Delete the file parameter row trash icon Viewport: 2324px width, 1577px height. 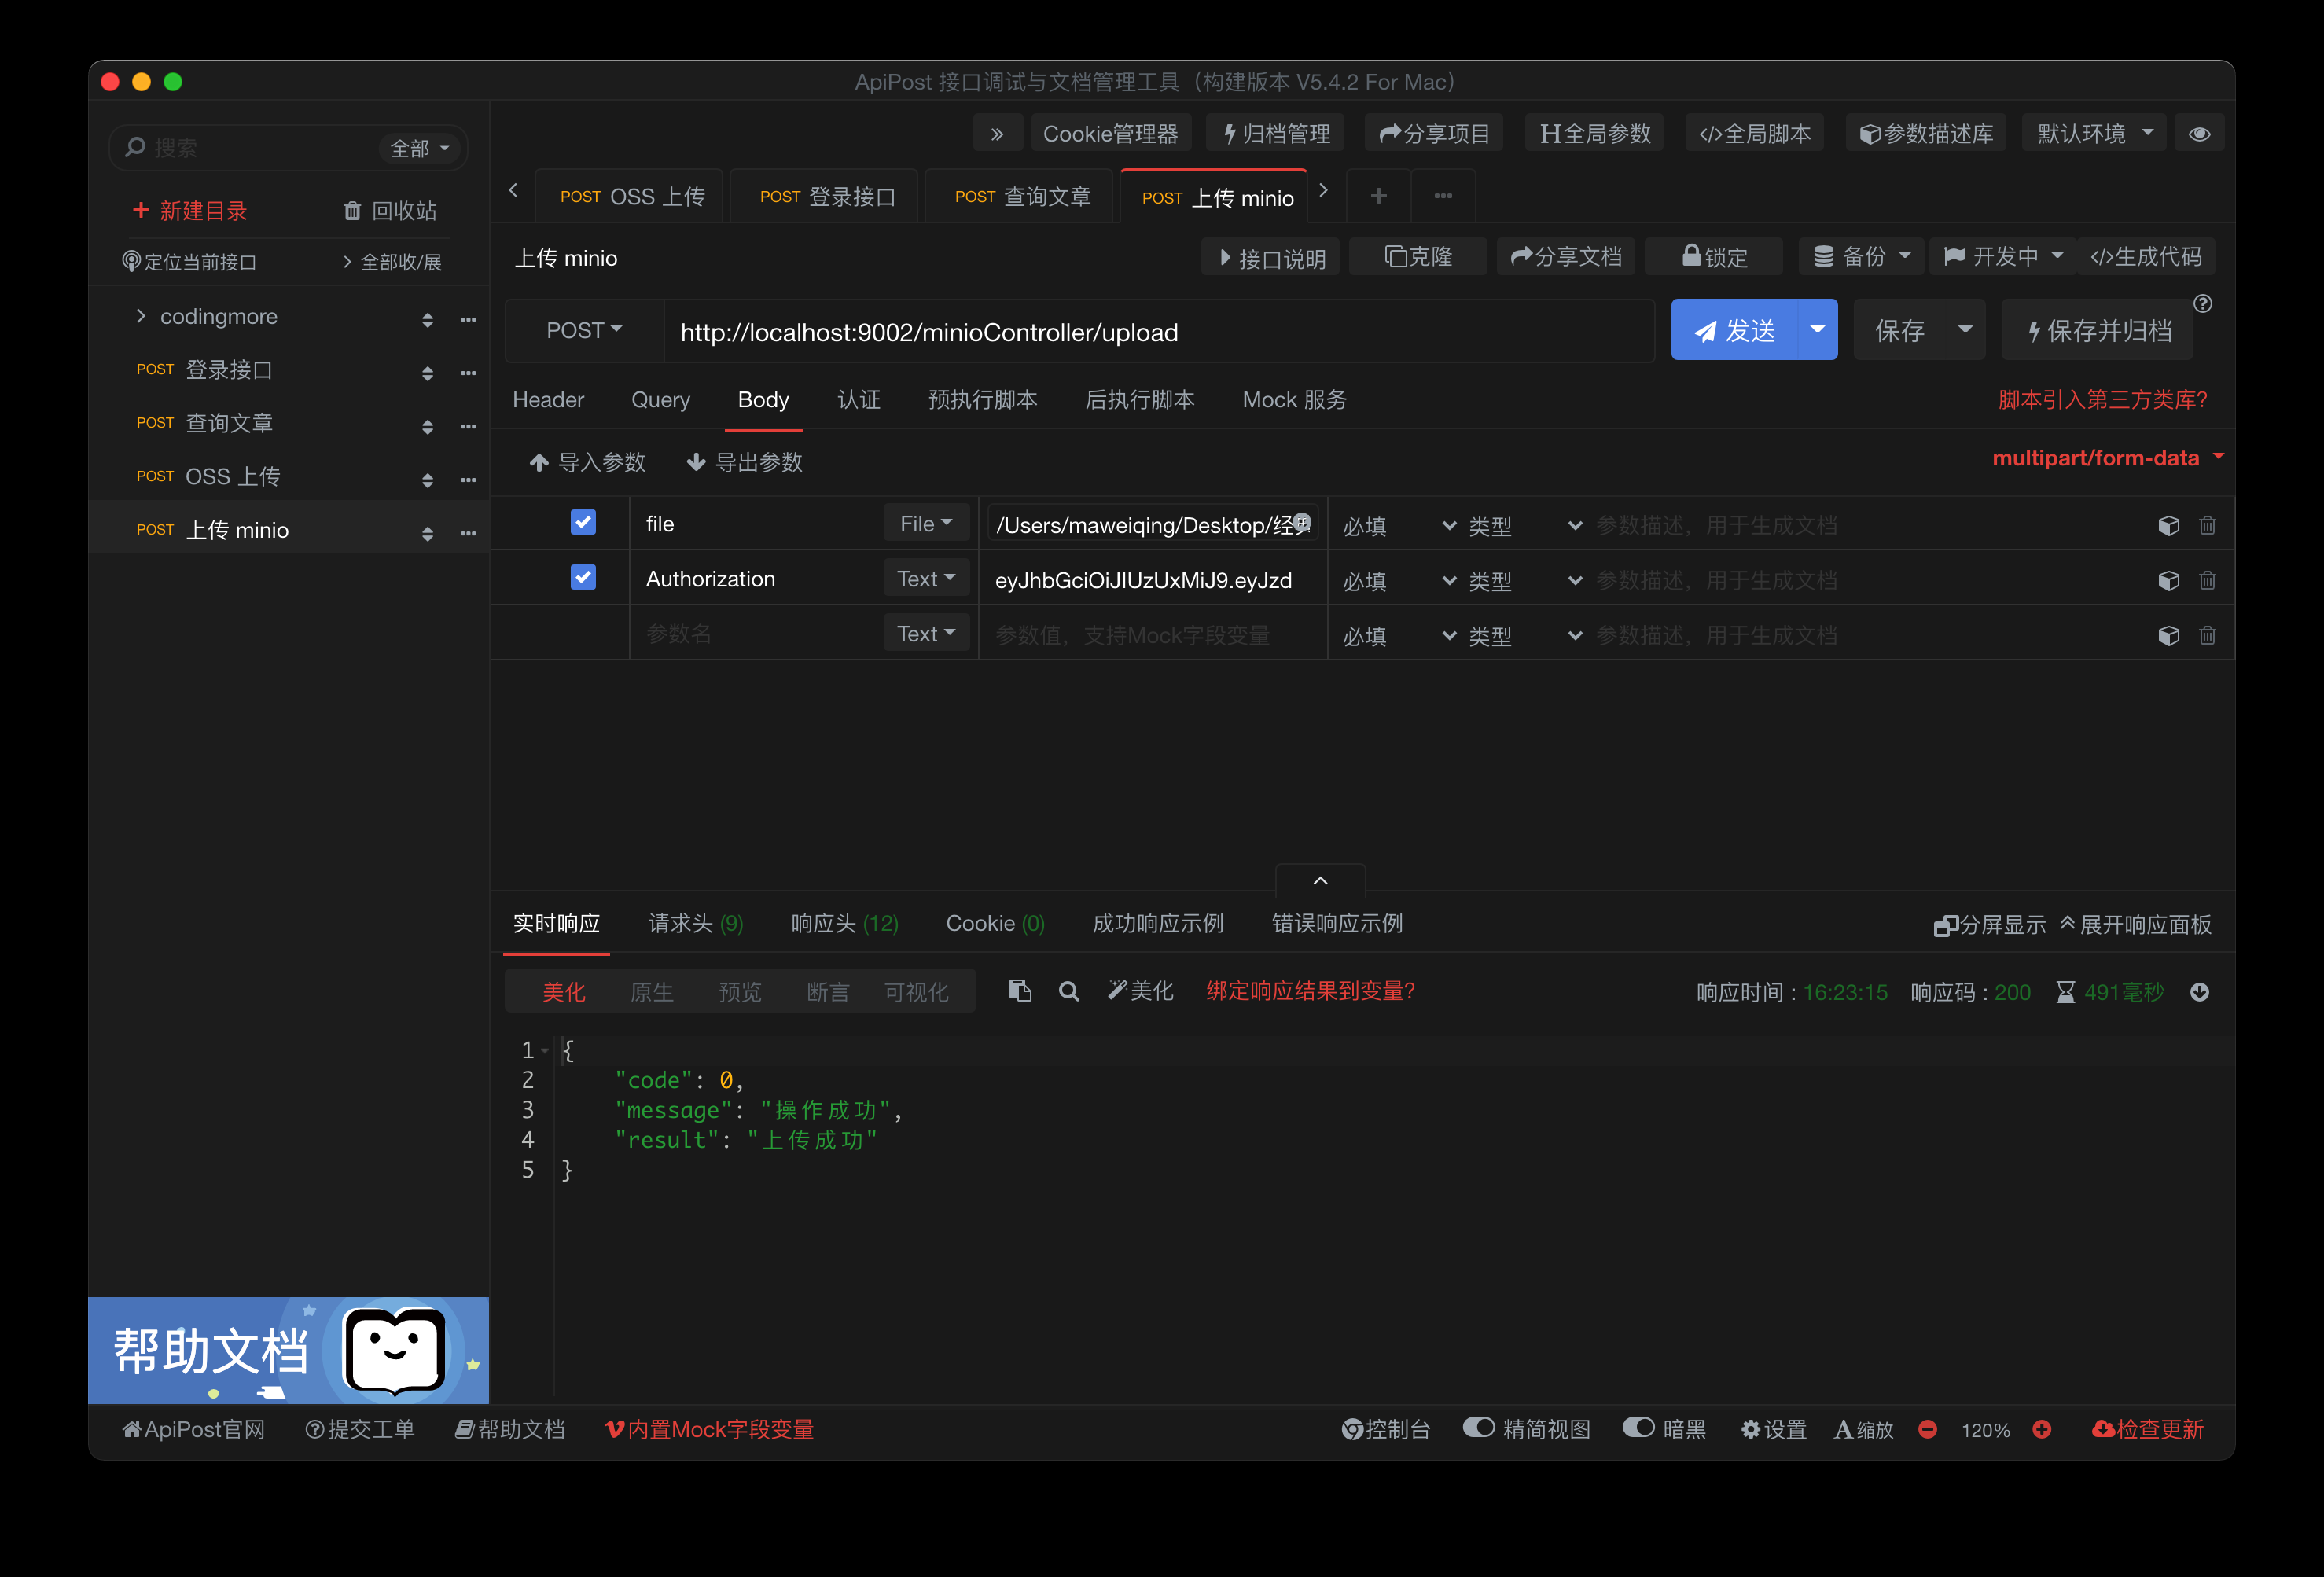2207,525
